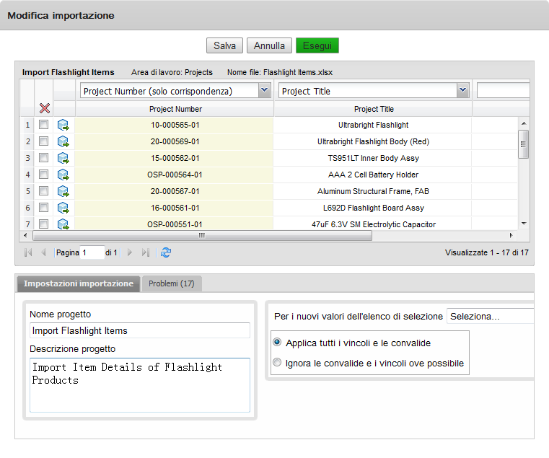Click the Annulla button
549x458 pixels.
pos(269,45)
